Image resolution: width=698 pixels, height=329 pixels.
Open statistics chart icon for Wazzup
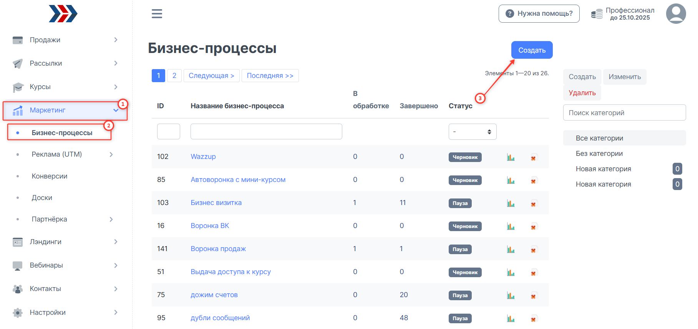tap(511, 157)
